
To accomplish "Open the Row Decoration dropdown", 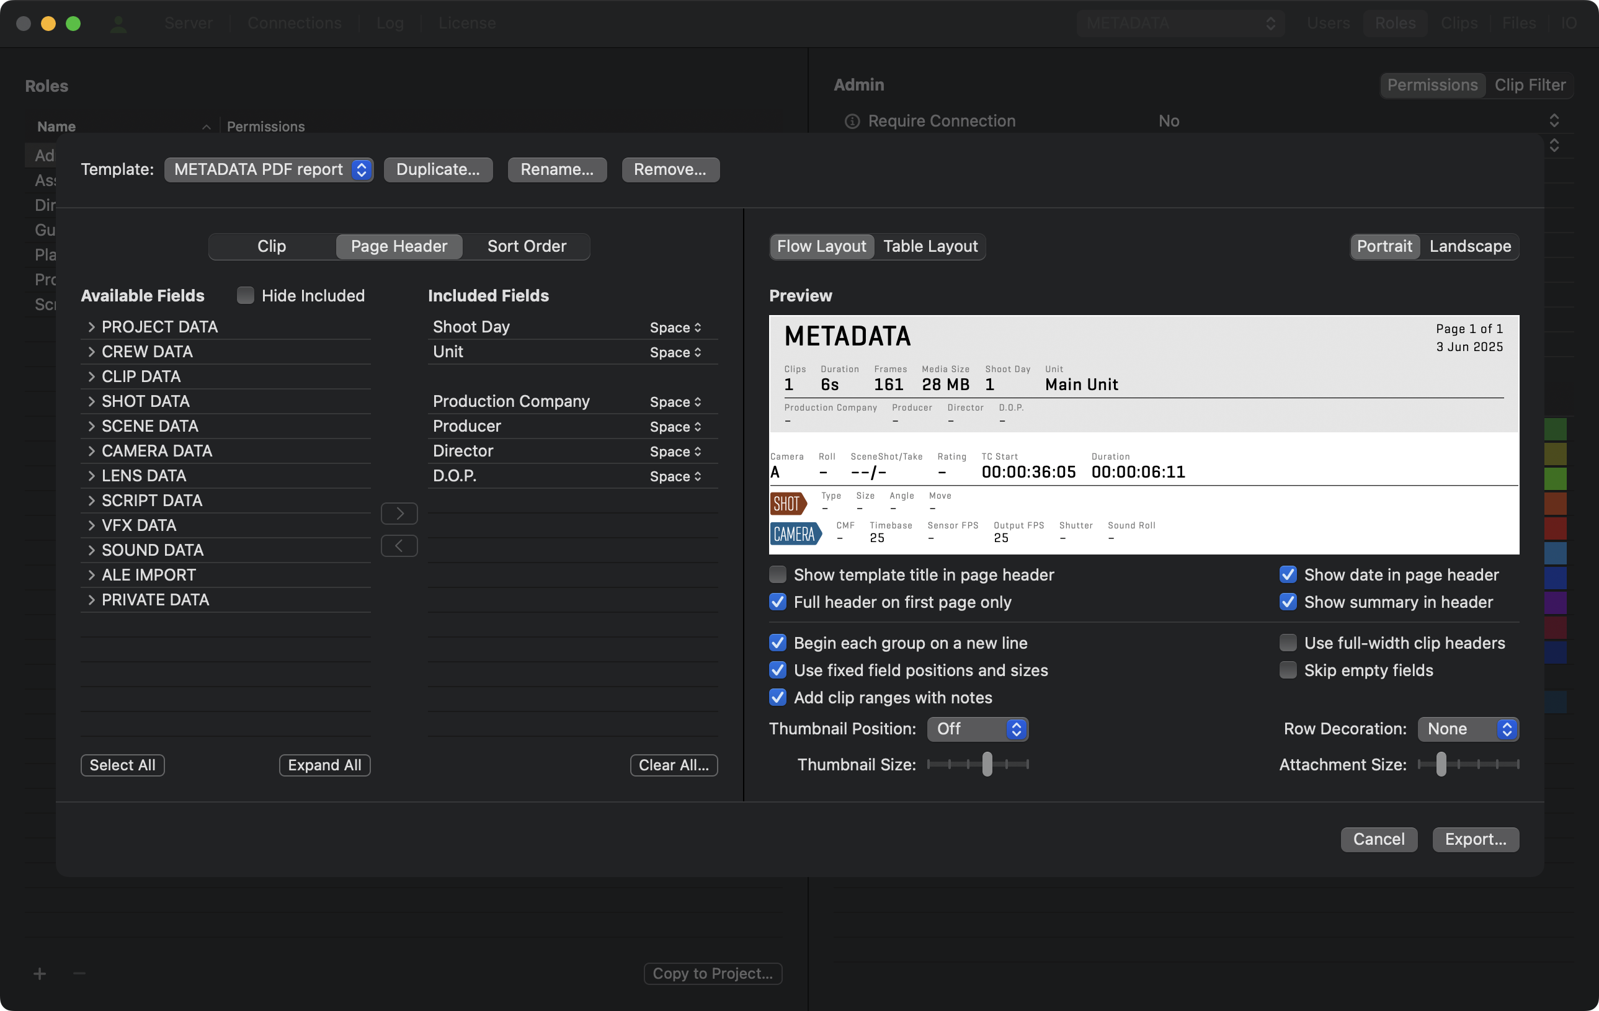I will 1468,729.
